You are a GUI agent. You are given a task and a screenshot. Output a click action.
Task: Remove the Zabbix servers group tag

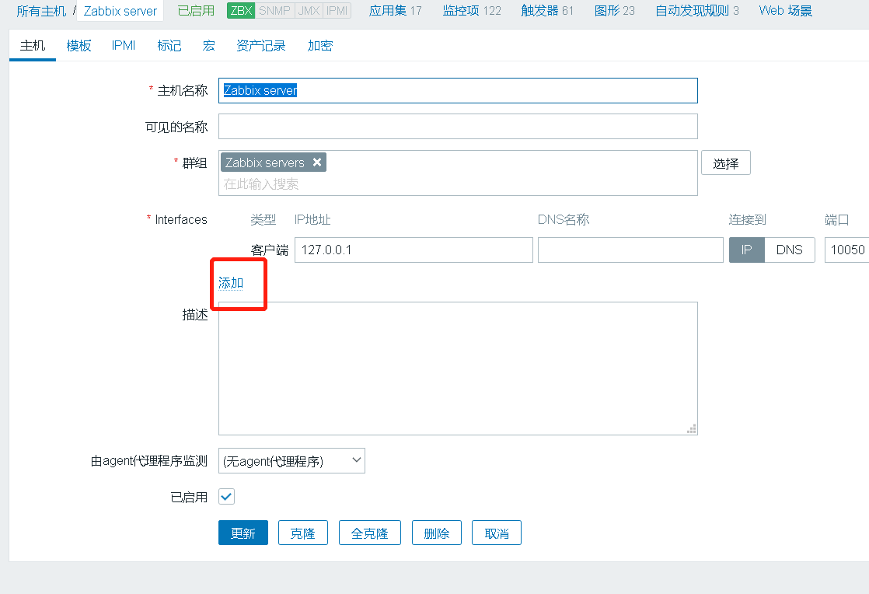pyautogui.click(x=317, y=162)
